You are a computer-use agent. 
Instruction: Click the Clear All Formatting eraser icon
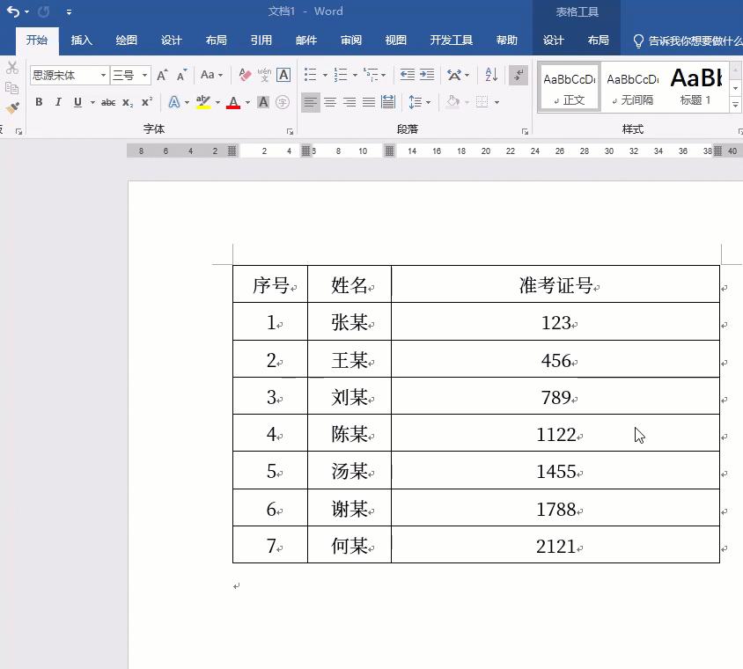click(245, 75)
